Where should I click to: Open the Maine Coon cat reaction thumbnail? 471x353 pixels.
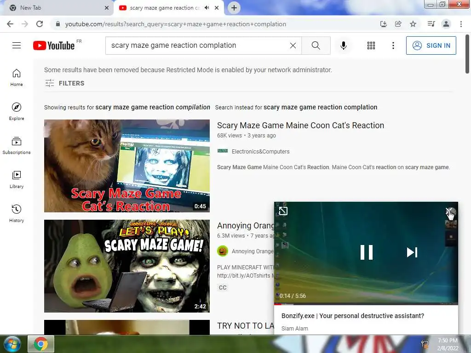[127, 165]
